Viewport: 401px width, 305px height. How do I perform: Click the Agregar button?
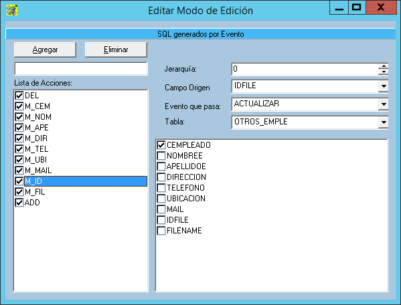[x=45, y=49]
